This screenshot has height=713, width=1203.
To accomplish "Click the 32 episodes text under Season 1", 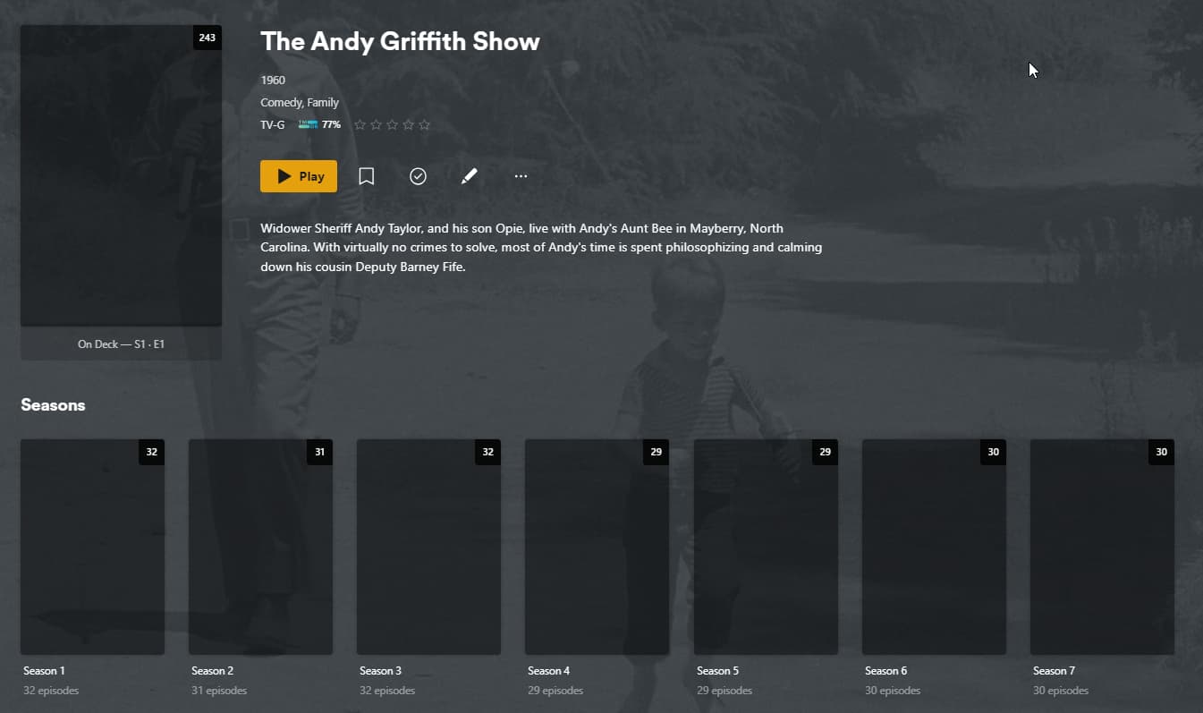I will 51,691.
